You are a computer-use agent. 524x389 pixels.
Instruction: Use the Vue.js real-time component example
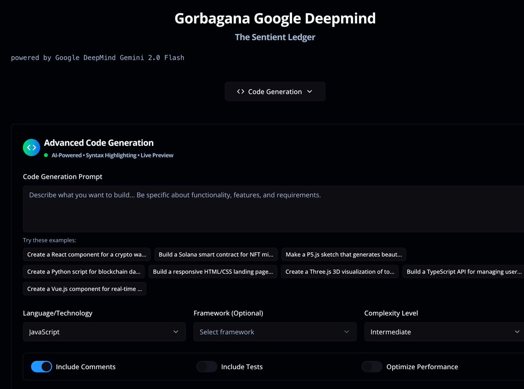coord(85,289)
